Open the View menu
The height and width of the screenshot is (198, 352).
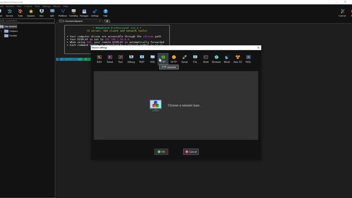coord(19,6)
